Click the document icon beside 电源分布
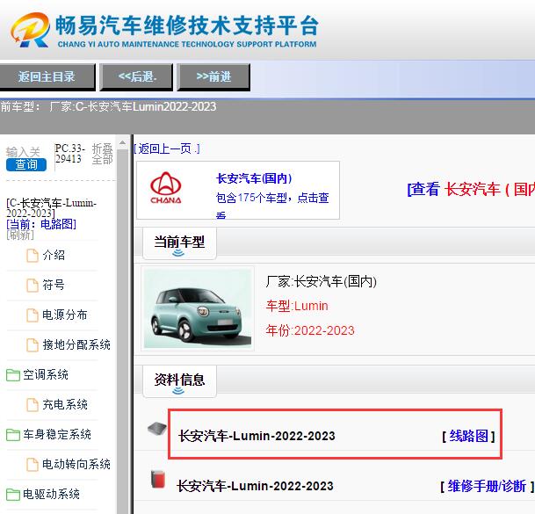Image resolution: width=535 pixels, height=514 pixels. click(x=33, y=315)
